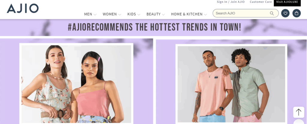307x124 pixels.
Task: Select HOME & KITCHEN category
Action: click(187, 14)
